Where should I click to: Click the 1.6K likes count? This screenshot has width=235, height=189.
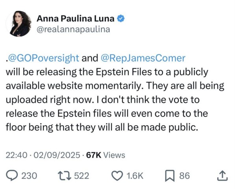point(135,176)
